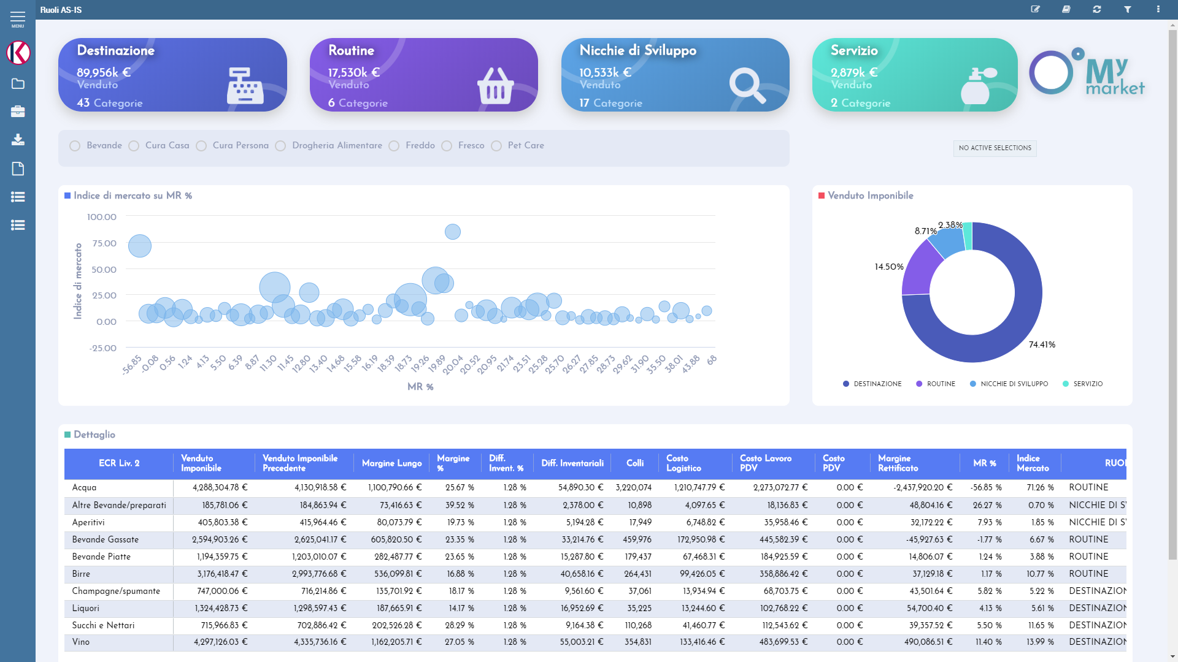Open the briefcase icon in the sidebar
Screen dimensions: 1178x662
click(x=18, y=112)
